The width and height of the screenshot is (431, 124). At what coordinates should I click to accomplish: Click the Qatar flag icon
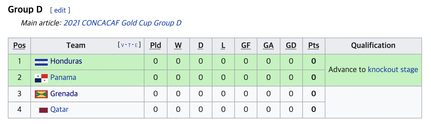pyautogui.click(x=41, y=110)
